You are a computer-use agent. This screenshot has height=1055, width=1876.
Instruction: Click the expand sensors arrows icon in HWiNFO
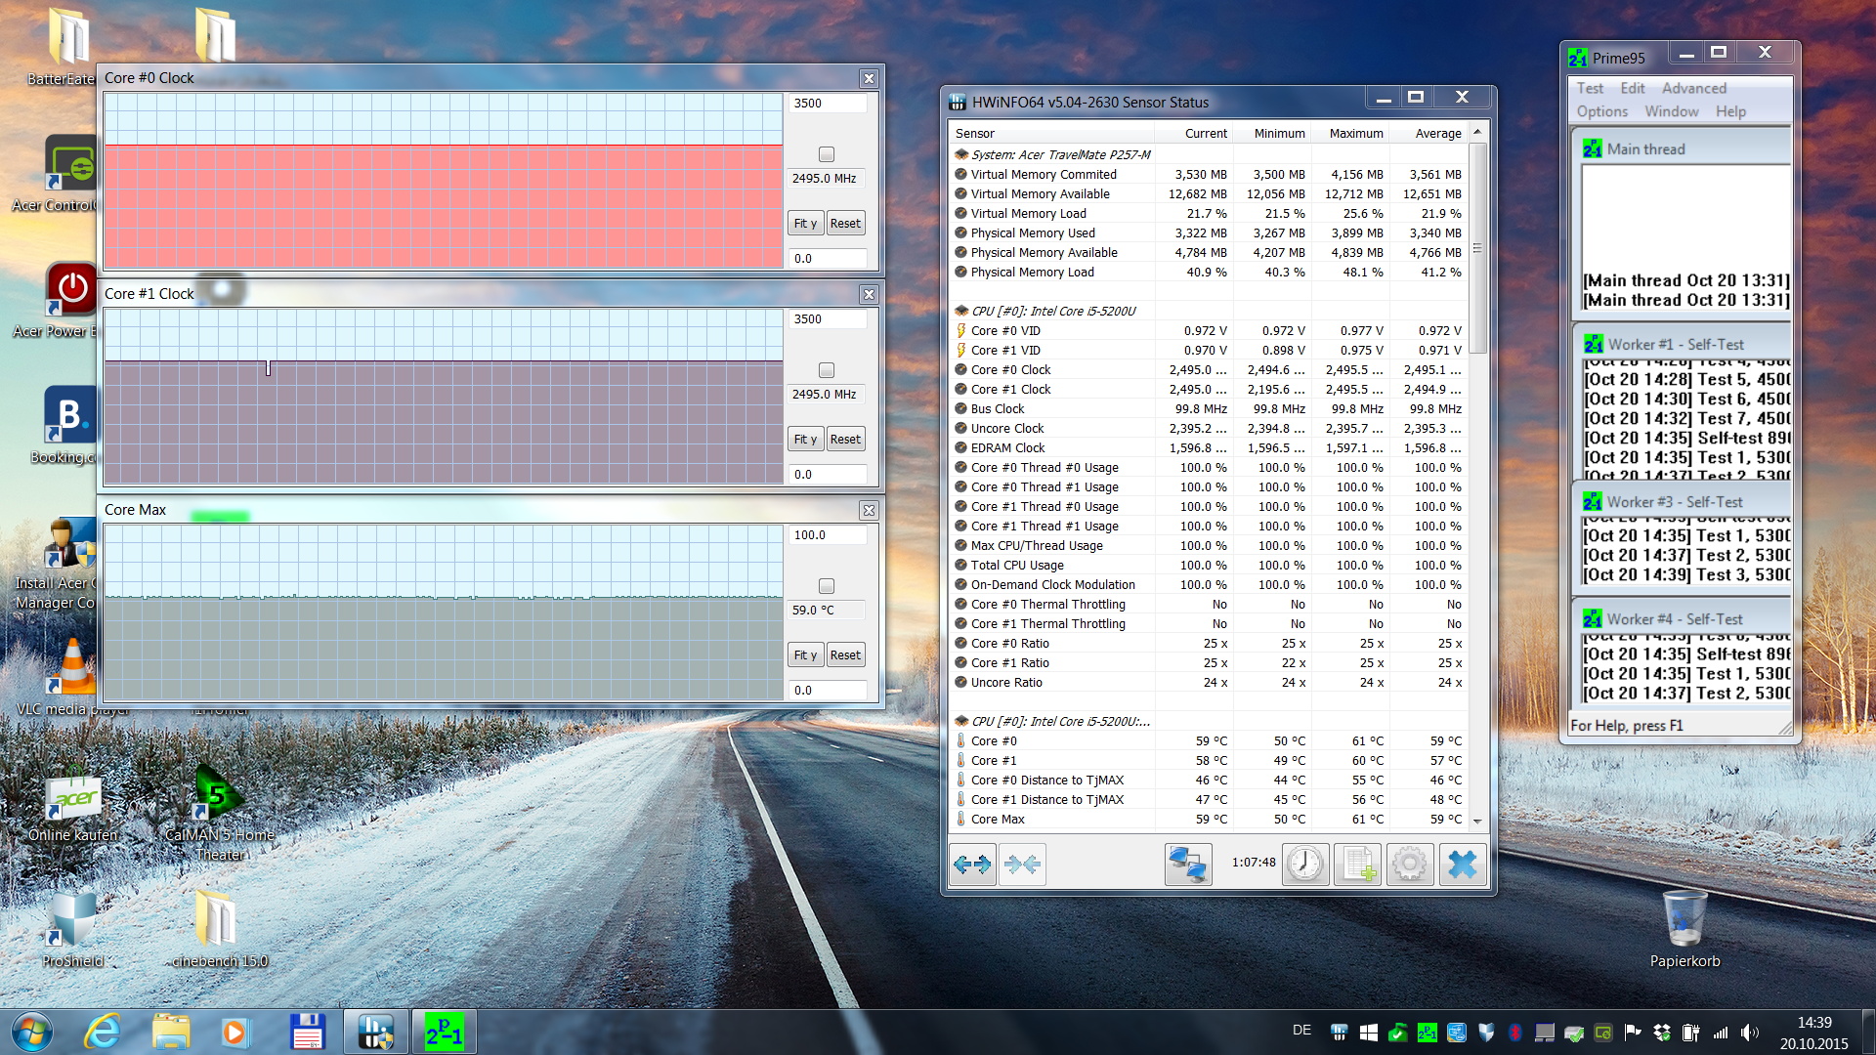(972, 865)
